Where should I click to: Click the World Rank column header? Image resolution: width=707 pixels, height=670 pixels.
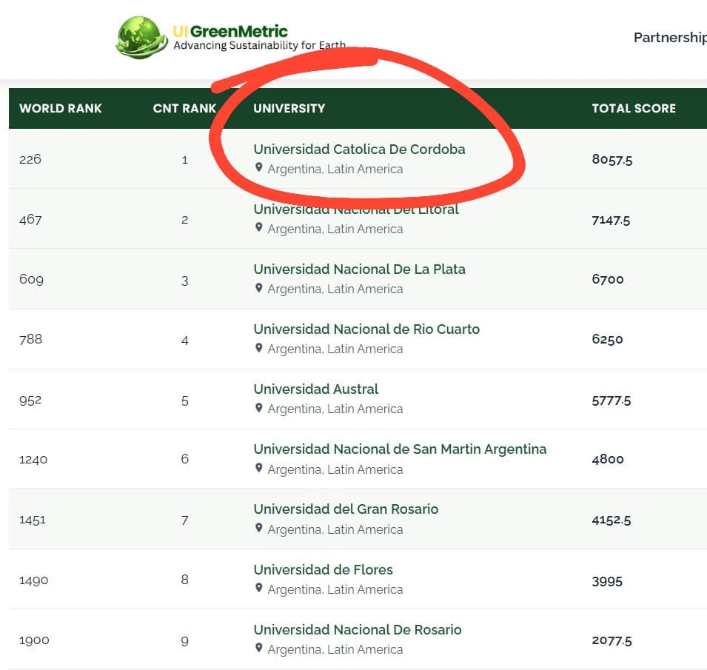pos(61,108)
